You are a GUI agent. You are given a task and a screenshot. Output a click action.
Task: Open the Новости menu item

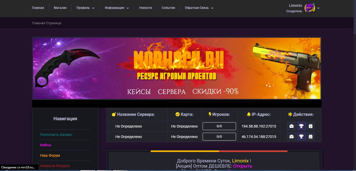pyautogui.click(x=146, y=8)
